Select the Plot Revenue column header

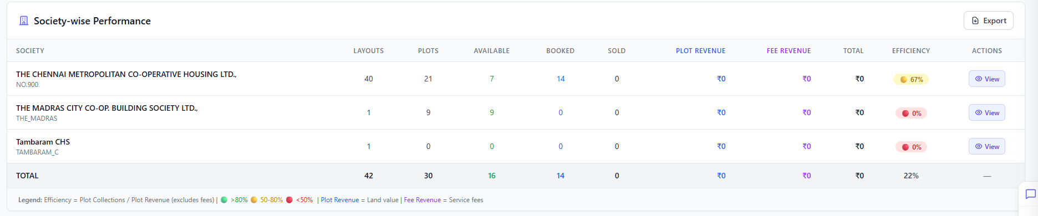700,50
